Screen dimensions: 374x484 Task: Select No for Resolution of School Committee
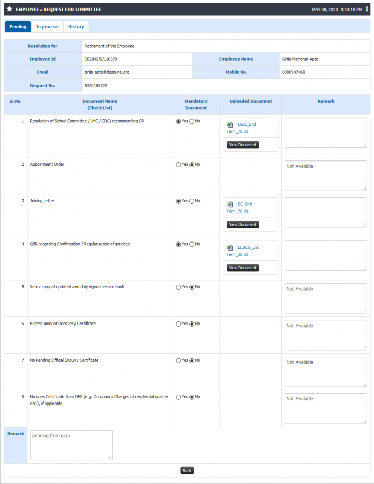tap(192, 121)
